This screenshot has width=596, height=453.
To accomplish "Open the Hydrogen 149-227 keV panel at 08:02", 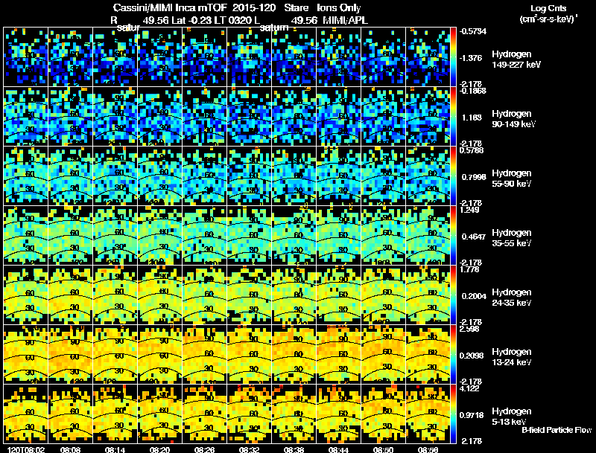I will (x=26, y=57).
